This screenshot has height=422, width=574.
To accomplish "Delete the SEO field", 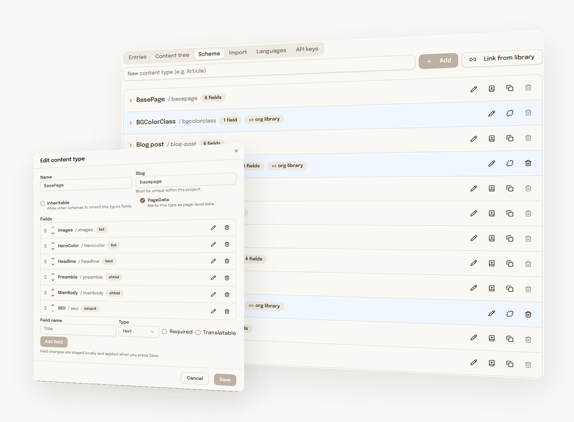I will (x=227, y=311).
